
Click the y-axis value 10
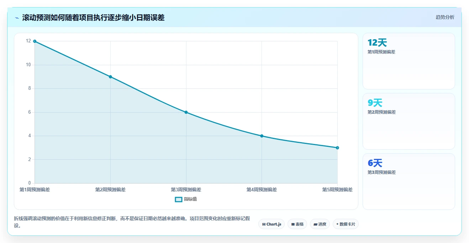point(28,65)
